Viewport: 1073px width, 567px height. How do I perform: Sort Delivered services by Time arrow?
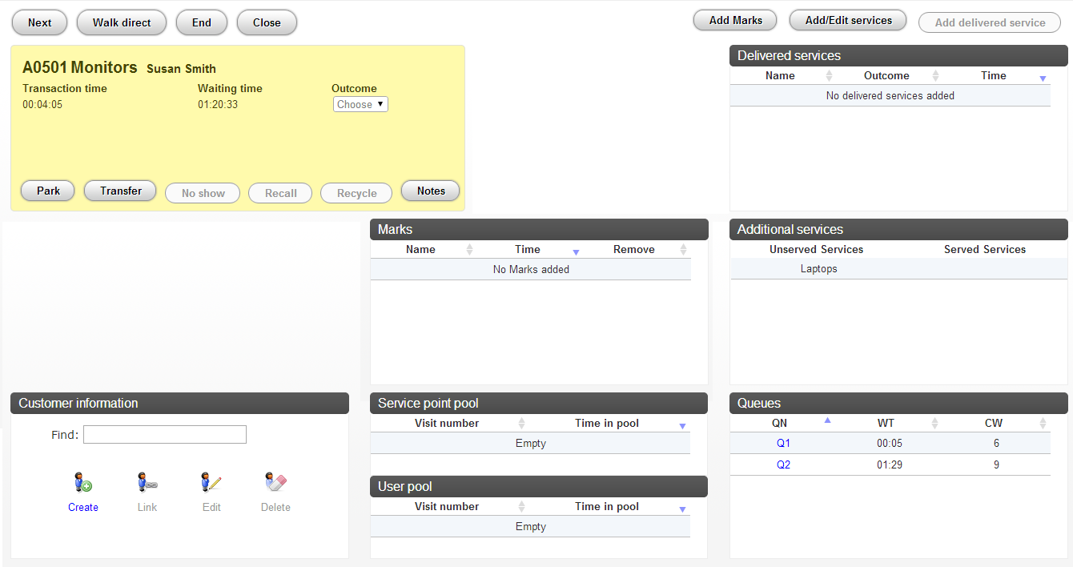[1043, 78]
